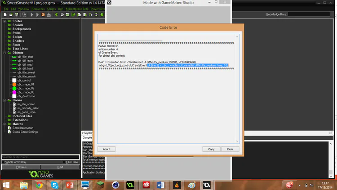Click the orange Stop game icon
The image size is (337, 190).
(43, 15)
